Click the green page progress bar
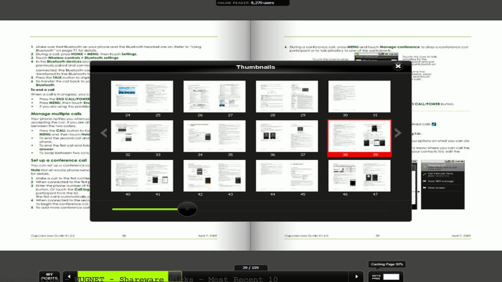This screenshot has height=282, width=502. pyautogui.click(x=123, y=276)
